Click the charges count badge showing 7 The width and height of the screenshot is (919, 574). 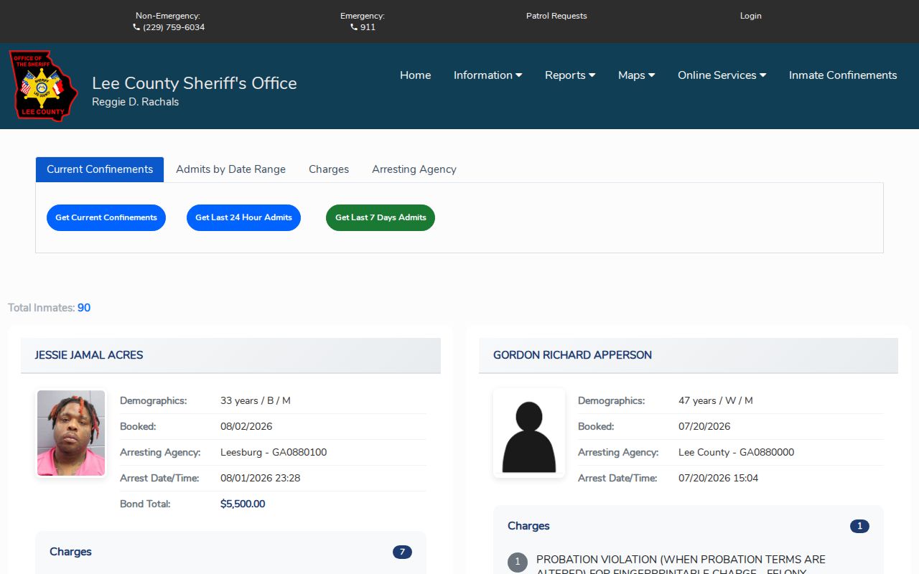(402, 552)
